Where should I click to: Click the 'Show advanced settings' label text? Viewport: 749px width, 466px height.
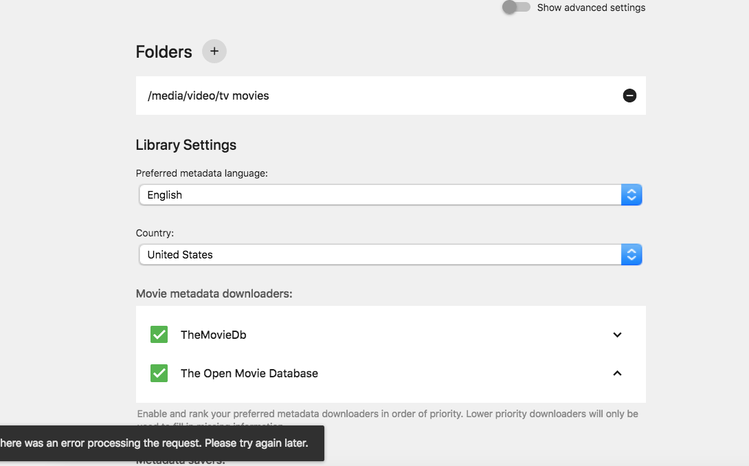click(x=591, y=8)
